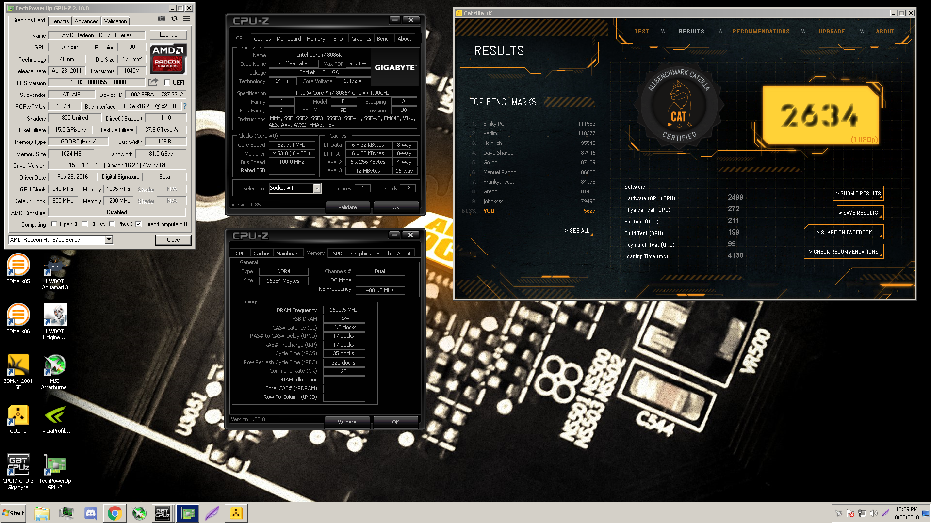Toggle the CUDA checkbox
Image resolution: width=931 pixels, height=523 pixels.
coord(84,224)
